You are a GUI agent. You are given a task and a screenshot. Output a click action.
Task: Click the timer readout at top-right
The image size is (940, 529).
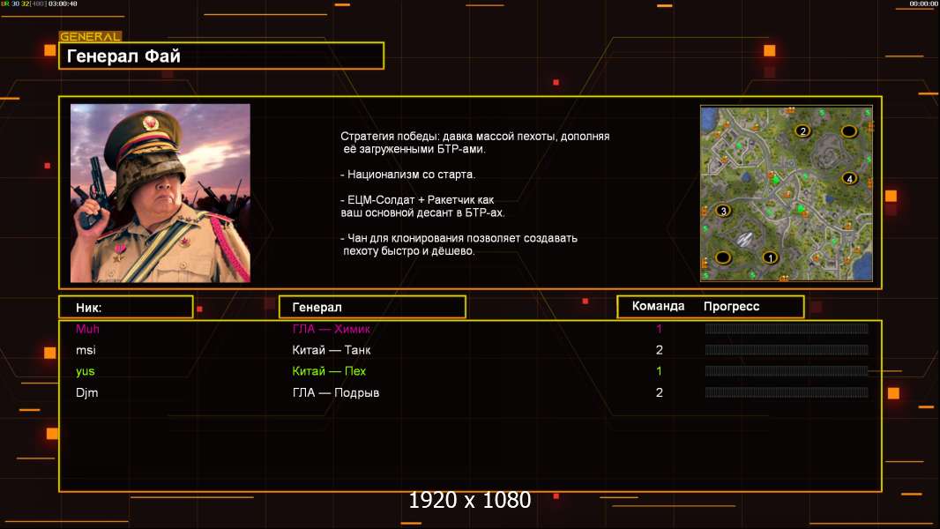[x=923, y=4]
